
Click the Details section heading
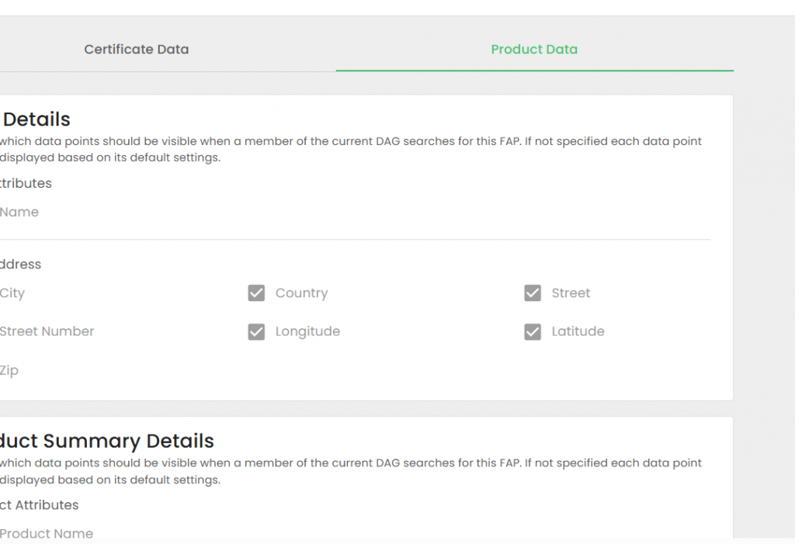click(36, 120)
